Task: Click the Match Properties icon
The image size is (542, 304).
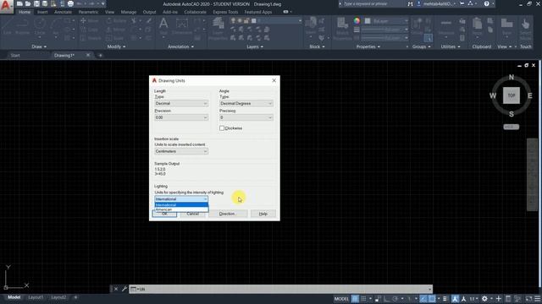Action: [342, 28]
